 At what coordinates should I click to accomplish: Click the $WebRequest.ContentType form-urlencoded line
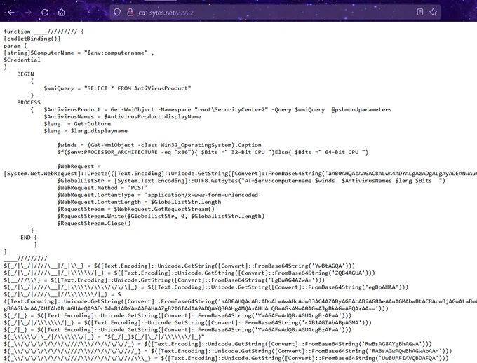pos(159,195)
